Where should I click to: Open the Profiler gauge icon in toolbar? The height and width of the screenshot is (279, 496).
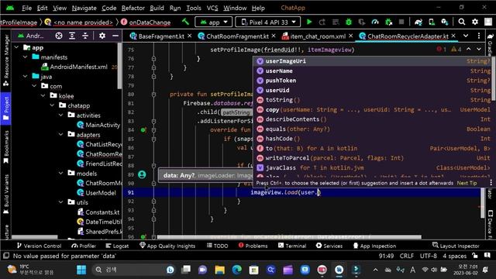coord(375,22)
